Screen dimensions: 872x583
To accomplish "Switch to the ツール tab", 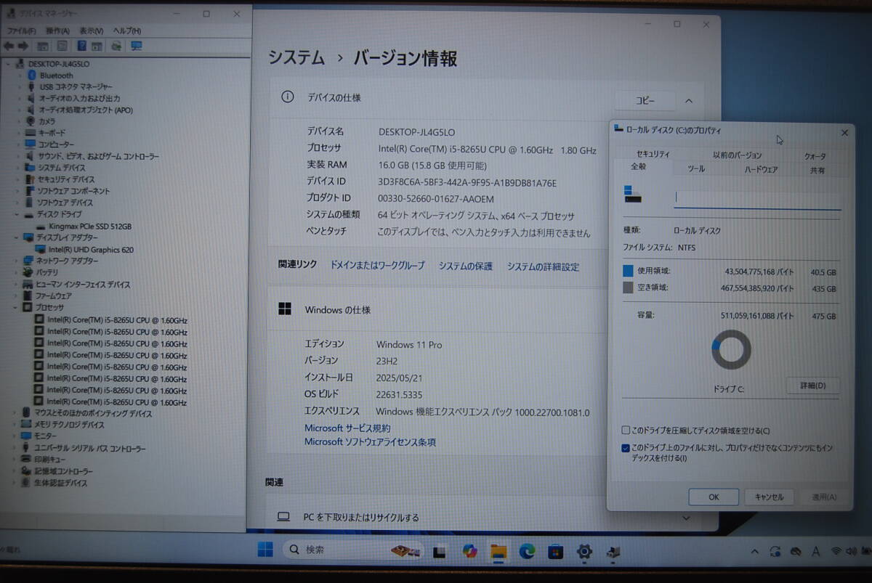I will [696, 169].
